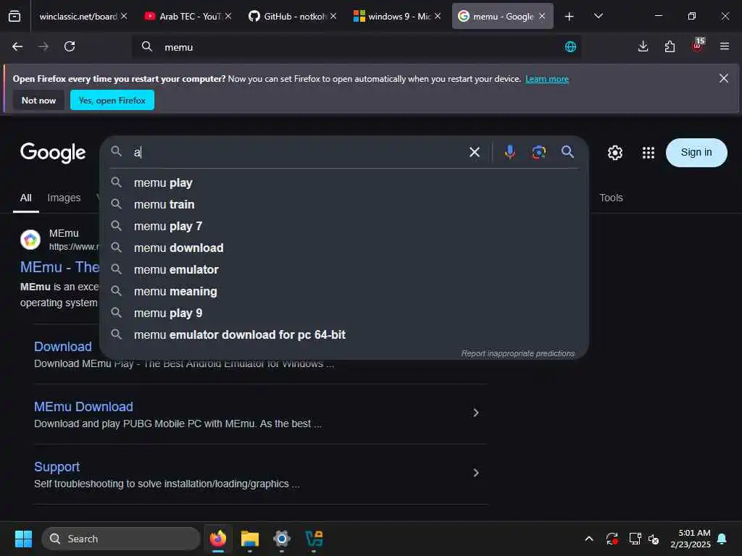The height and width of the screenshot is (556, 742).
Task: Open the Support sitelink
Action: click(57, 467)
